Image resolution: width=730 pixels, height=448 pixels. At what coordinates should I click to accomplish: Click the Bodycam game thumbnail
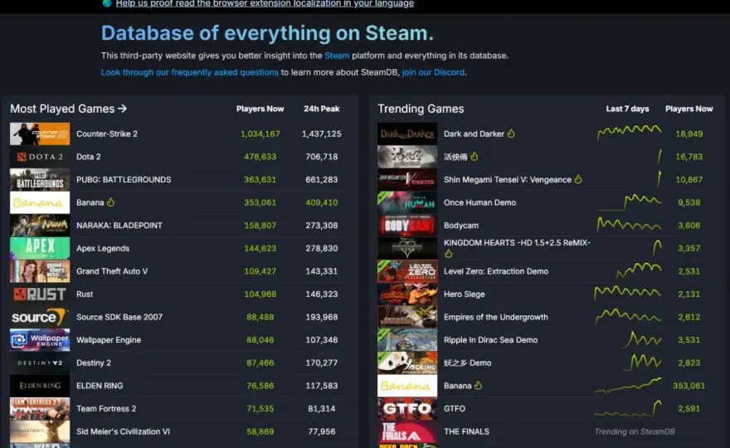coord(407,226)
